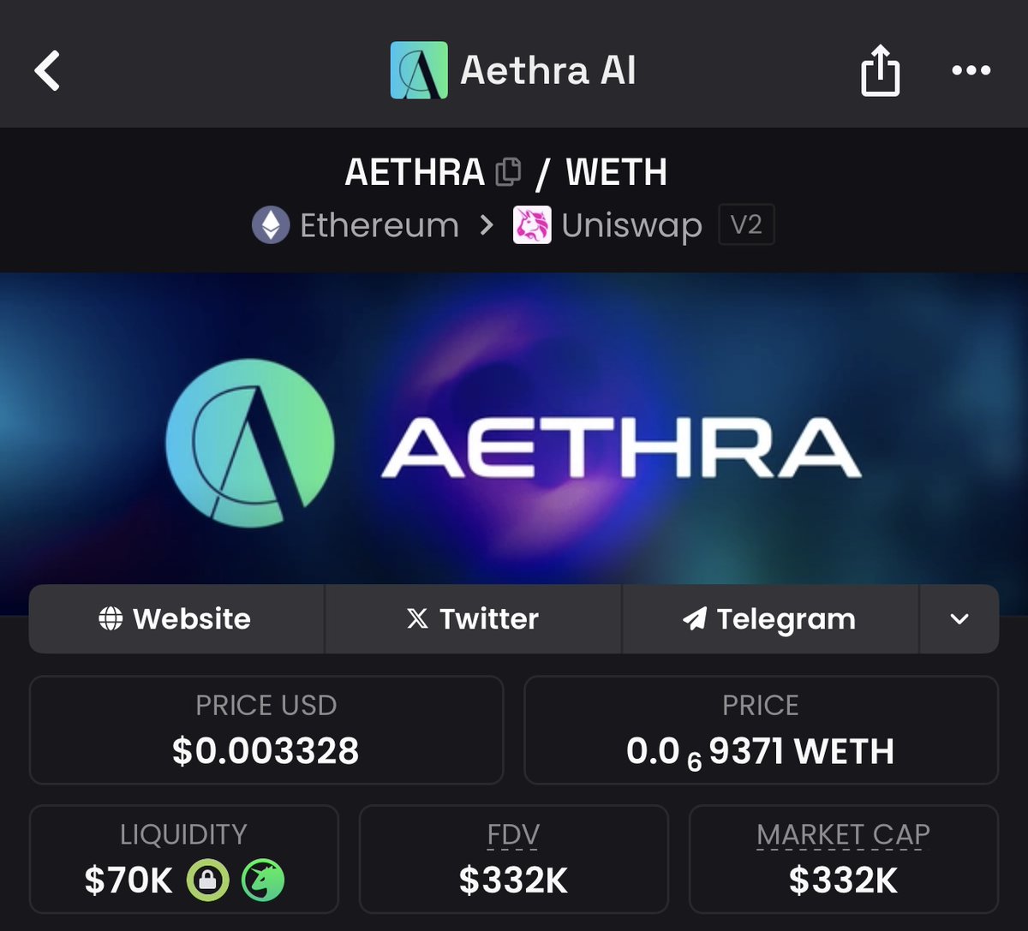
Task: Open the Twitter link button
Action: [x=473, y=619]
